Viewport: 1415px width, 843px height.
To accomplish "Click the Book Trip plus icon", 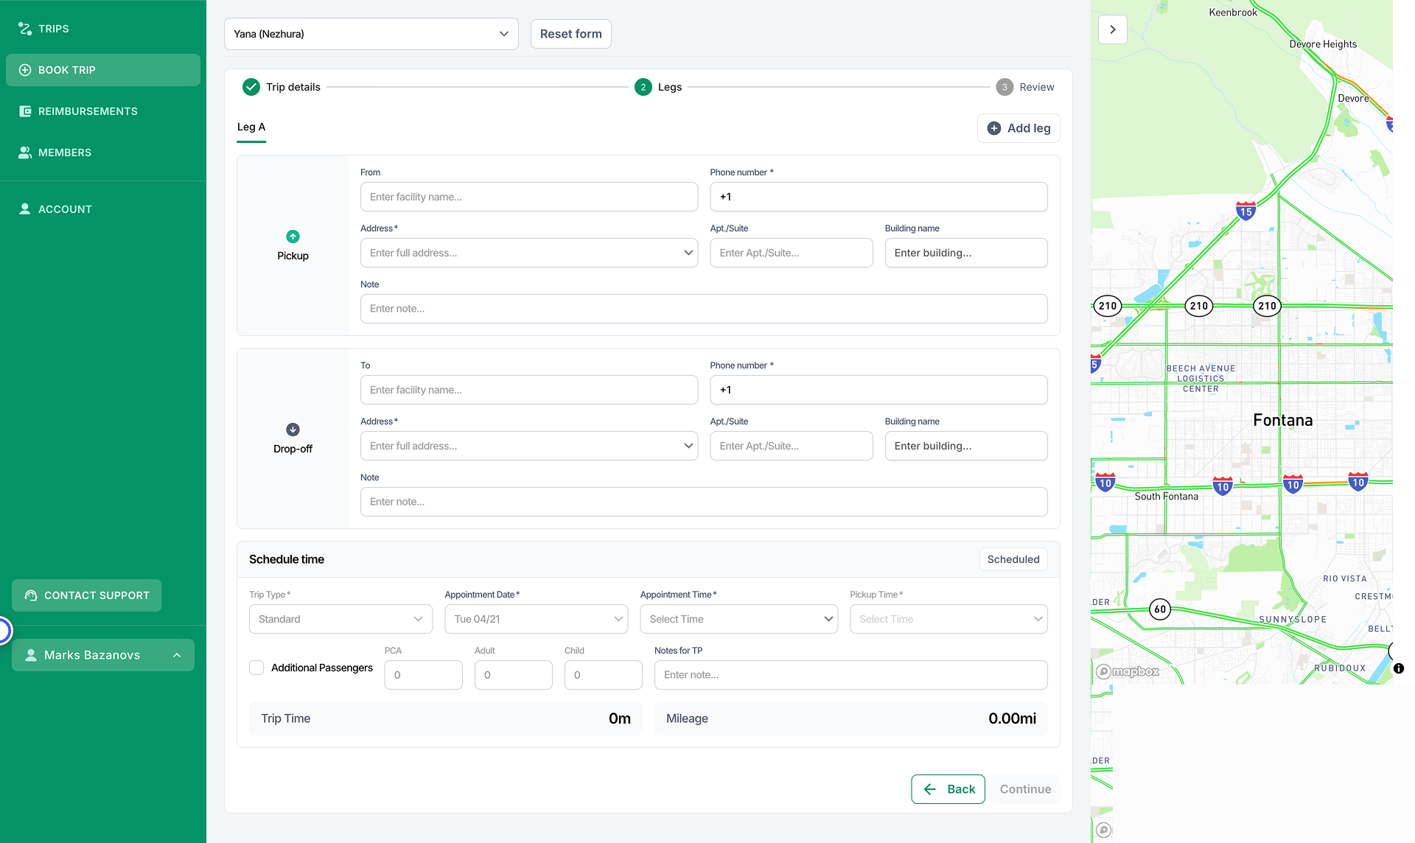I will tap(25, 70).
